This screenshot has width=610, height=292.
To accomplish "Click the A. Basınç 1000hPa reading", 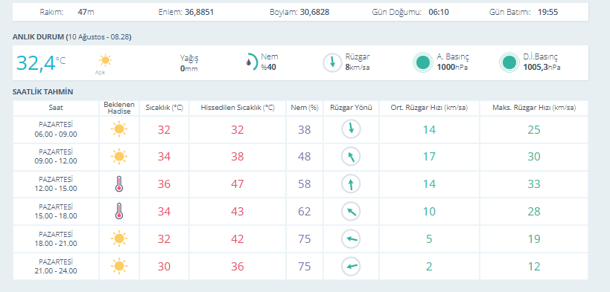I will tap(452, 62).
